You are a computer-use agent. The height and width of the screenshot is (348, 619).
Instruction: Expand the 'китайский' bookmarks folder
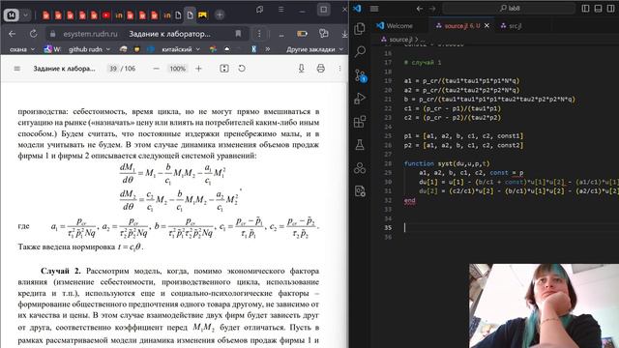(181, 49)
